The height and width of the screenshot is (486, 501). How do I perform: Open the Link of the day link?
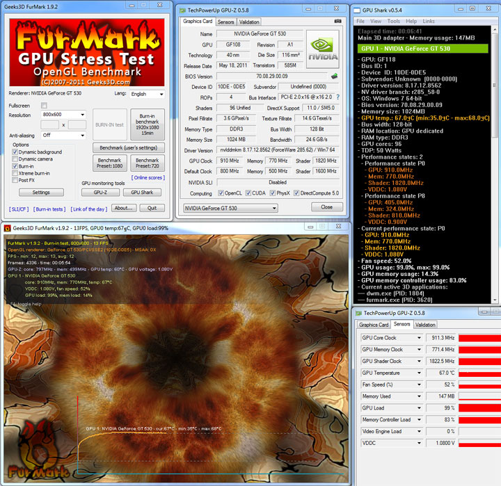(89, 209)
